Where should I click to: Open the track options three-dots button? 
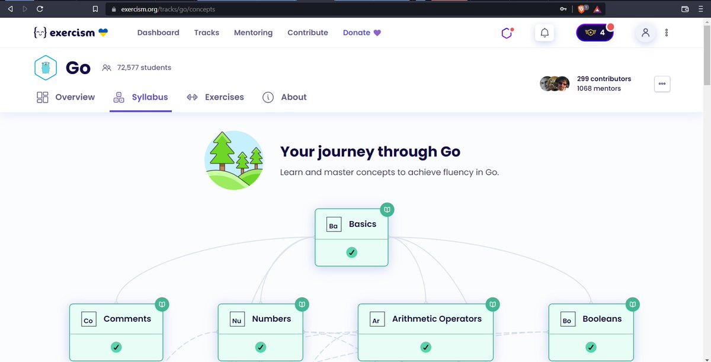tap(662, 84)
